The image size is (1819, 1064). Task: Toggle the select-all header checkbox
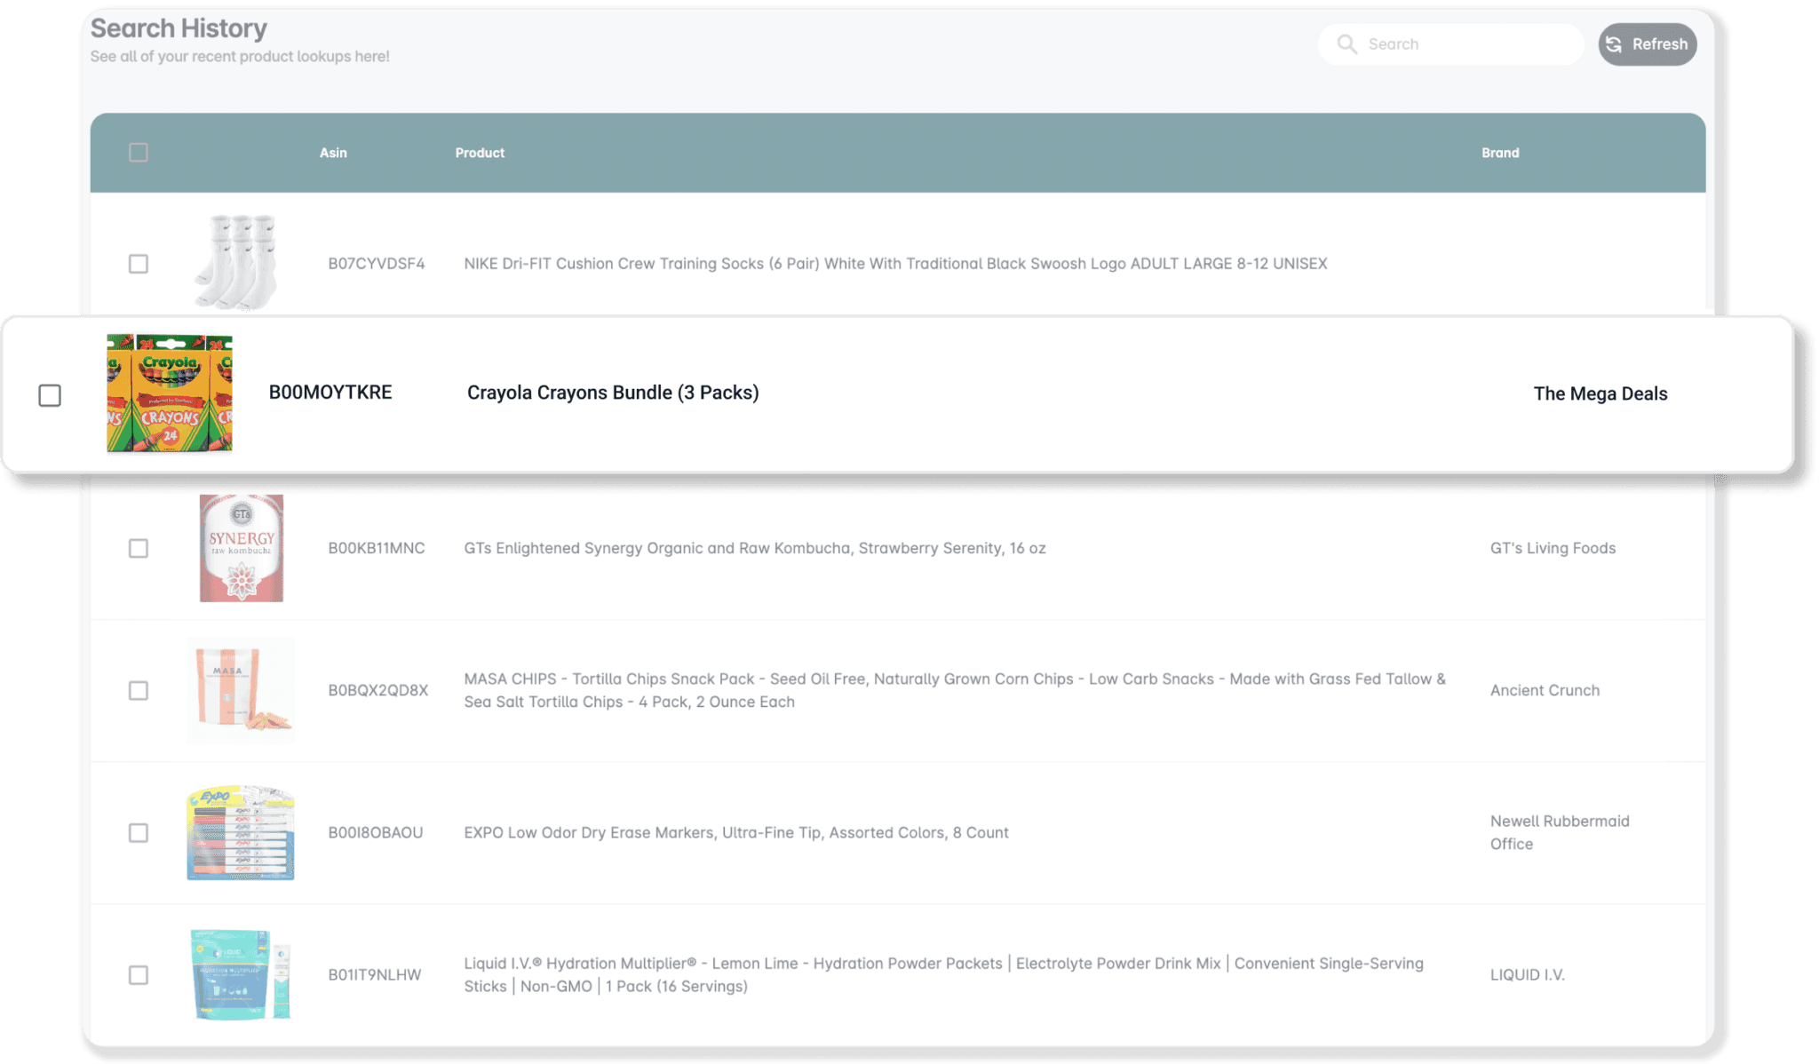(x=139, y=153)
